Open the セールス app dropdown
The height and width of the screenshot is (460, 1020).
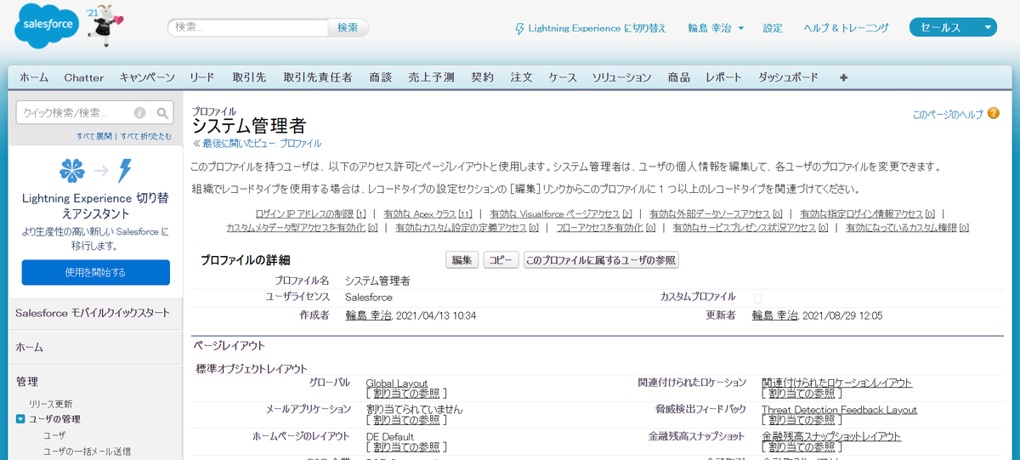pos(953,27)
